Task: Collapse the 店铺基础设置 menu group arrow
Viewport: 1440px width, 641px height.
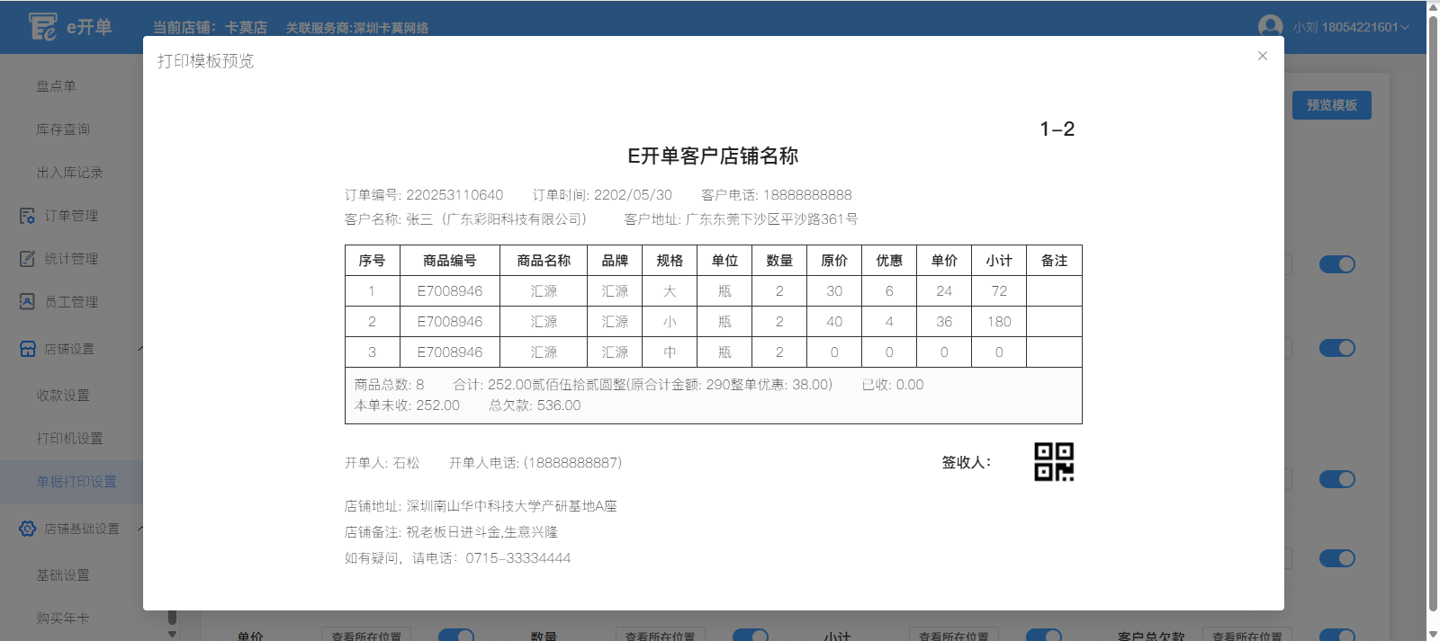Action: coord(140,529)
